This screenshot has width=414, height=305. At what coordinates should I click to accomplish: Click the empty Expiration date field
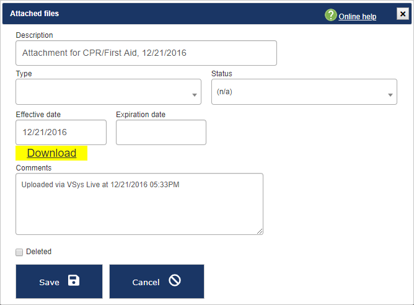(161, 132)
